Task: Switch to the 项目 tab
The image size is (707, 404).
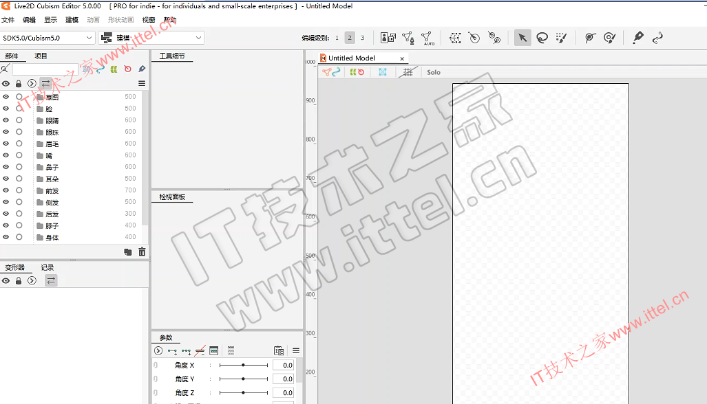Action: 41,56
